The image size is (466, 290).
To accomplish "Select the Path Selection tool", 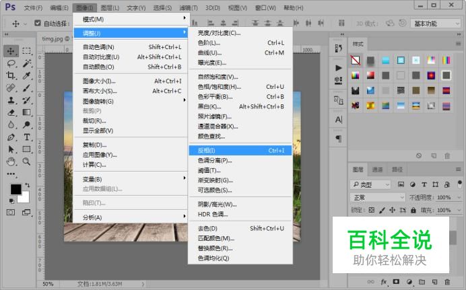I will [11, 149].
